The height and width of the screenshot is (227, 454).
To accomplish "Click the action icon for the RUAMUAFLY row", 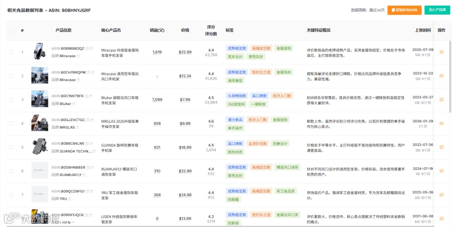I will pyautogui.click(x=441, y=171).
